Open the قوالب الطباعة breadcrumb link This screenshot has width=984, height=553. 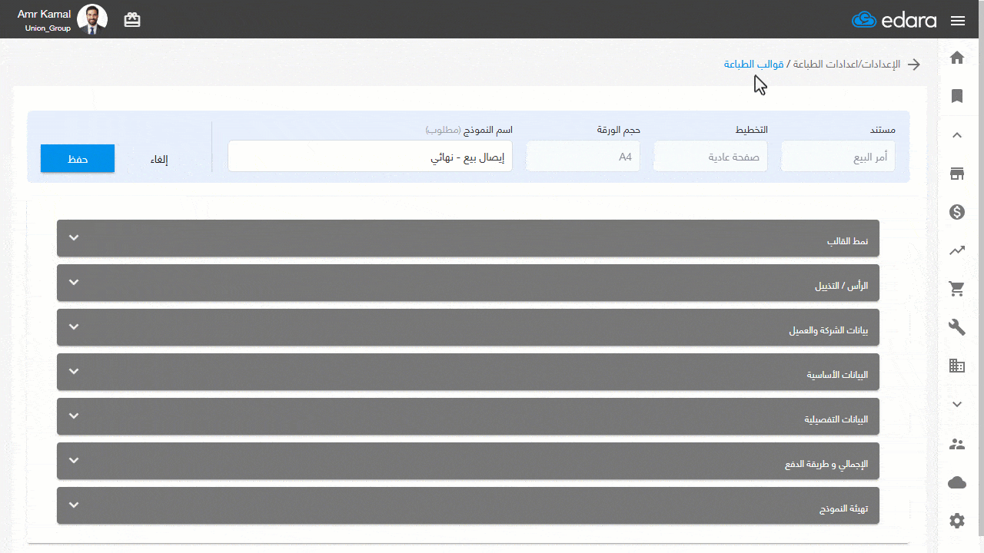tap(754, 65)
